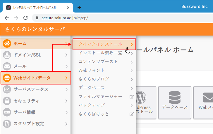Viewport: 213px width, 134px height.
Task: Click the Webサイト/データ sidebar label
Action: pos(32,78)
